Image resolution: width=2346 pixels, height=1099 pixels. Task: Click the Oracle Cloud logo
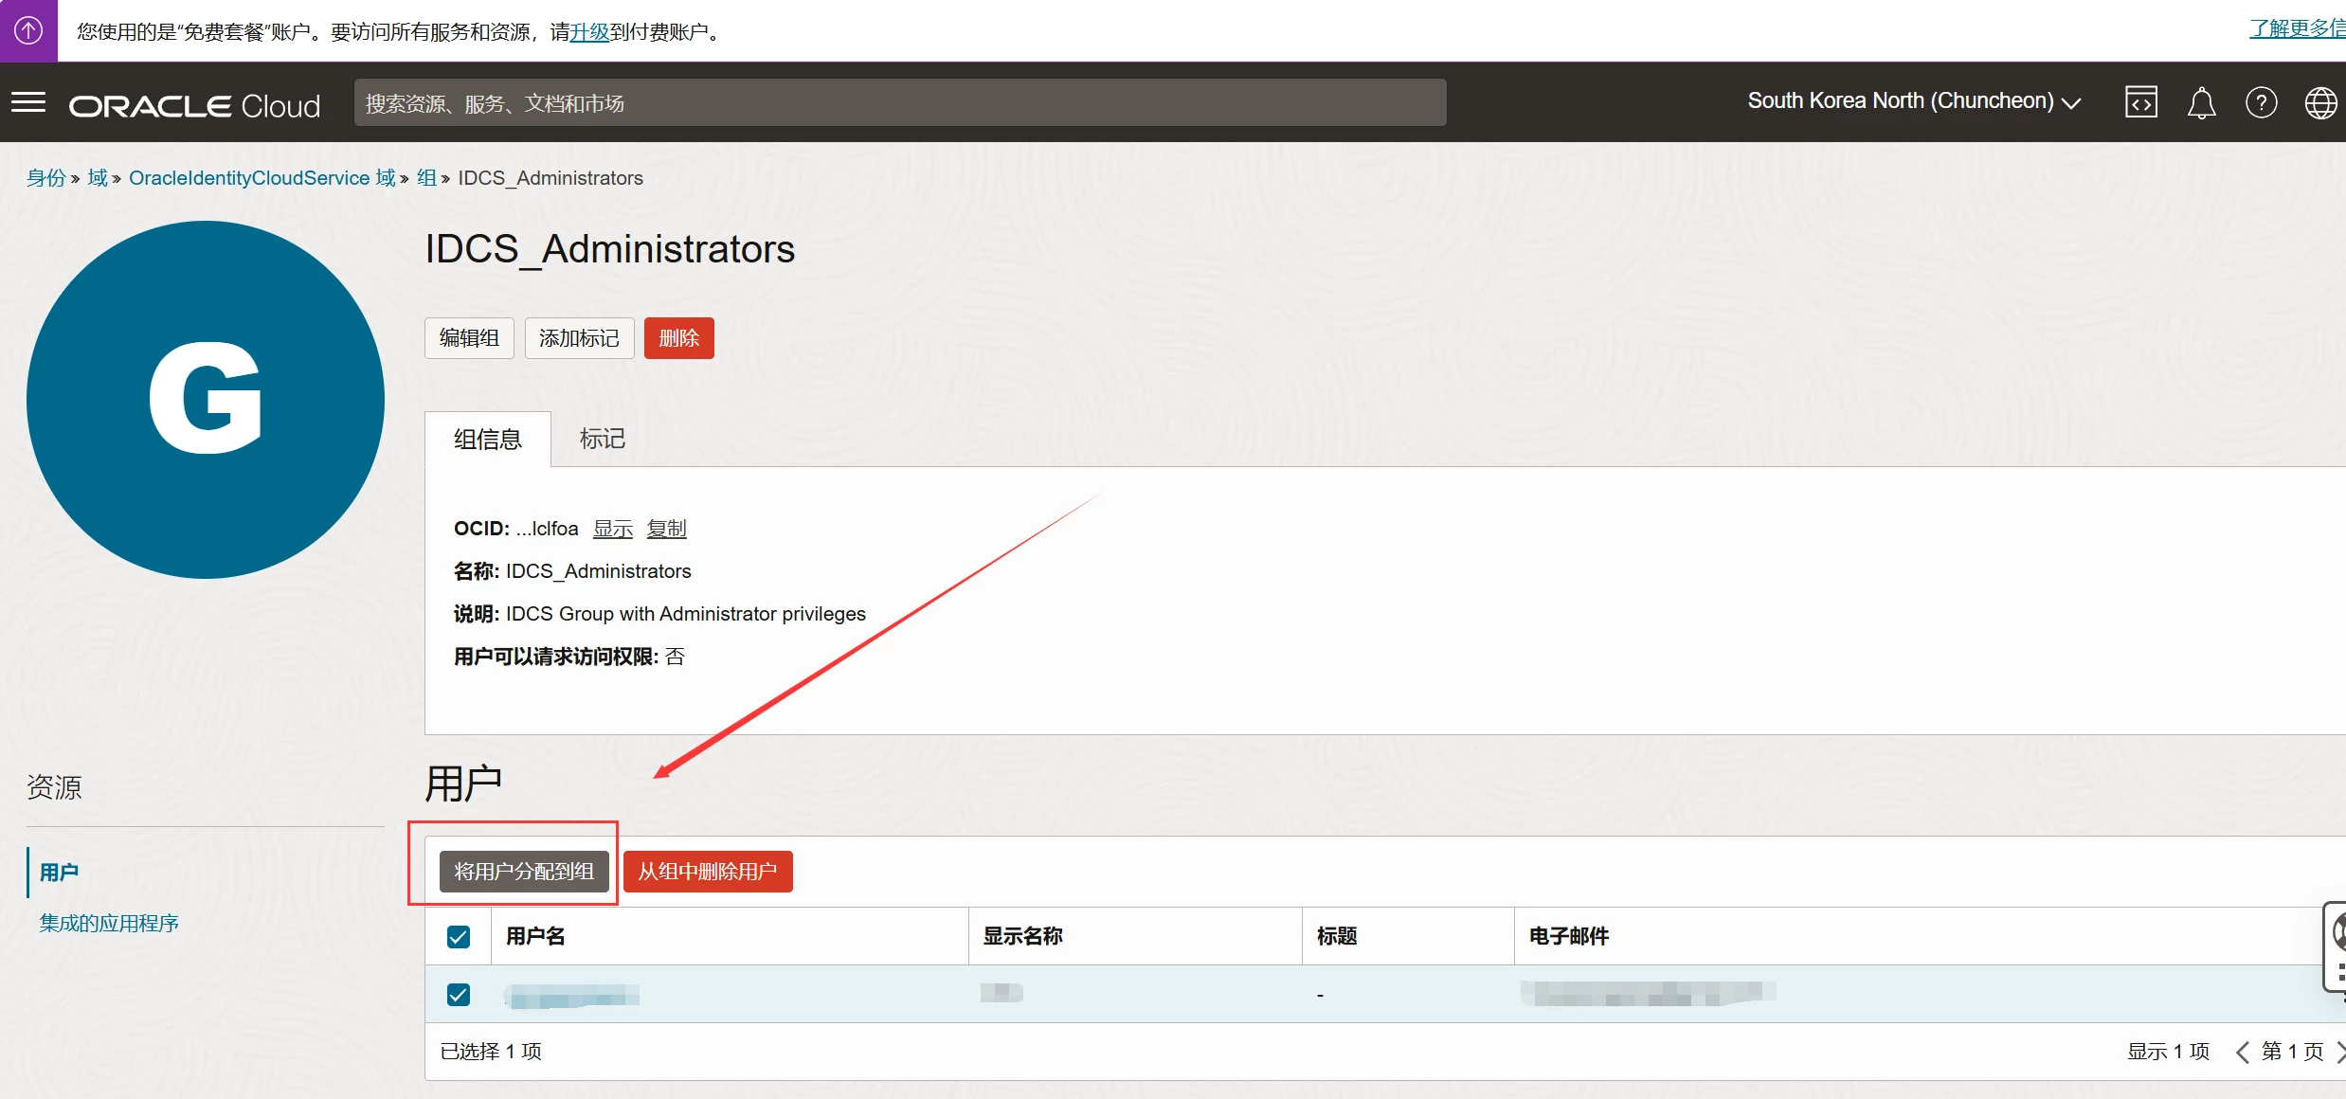(x=194, y=105)
